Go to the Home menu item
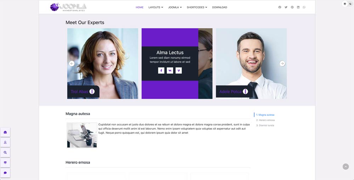Viewport: 354px width, 180px height. click(x=139, y=7)
